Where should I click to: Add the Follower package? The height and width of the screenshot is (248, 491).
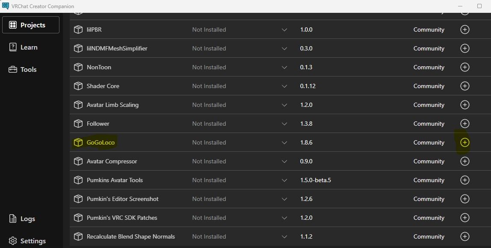464,124
